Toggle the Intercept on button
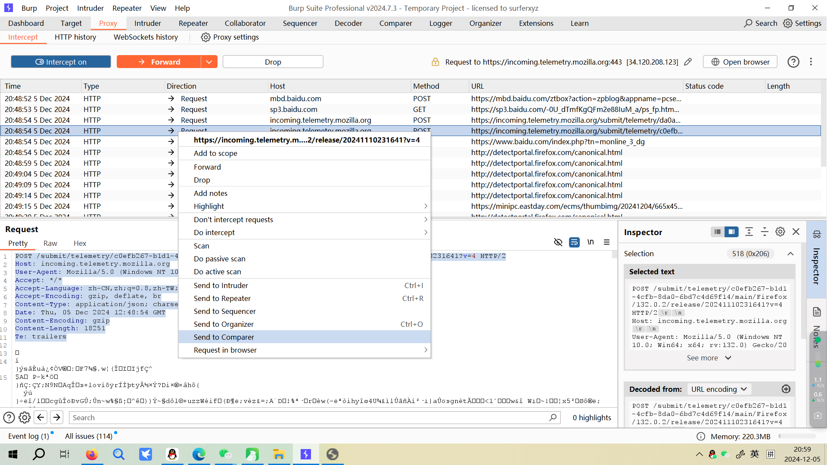The width and height of the screenshot is (827, 465). [x=61, y=62]
